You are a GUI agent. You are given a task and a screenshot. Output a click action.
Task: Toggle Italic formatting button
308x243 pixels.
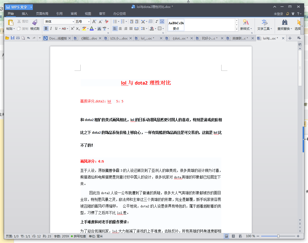point(51,29)
